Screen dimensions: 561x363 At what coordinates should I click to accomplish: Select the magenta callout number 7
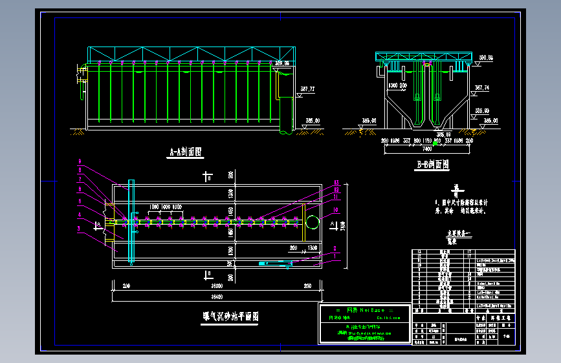[x=80, y=180]
